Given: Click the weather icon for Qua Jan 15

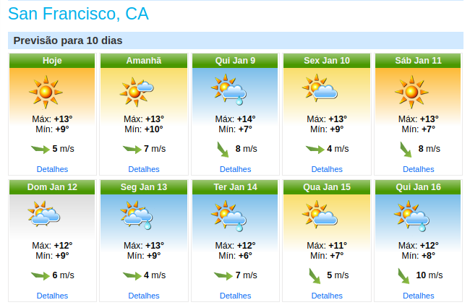Looking at the screenshot, I should [x=320, y=215].
